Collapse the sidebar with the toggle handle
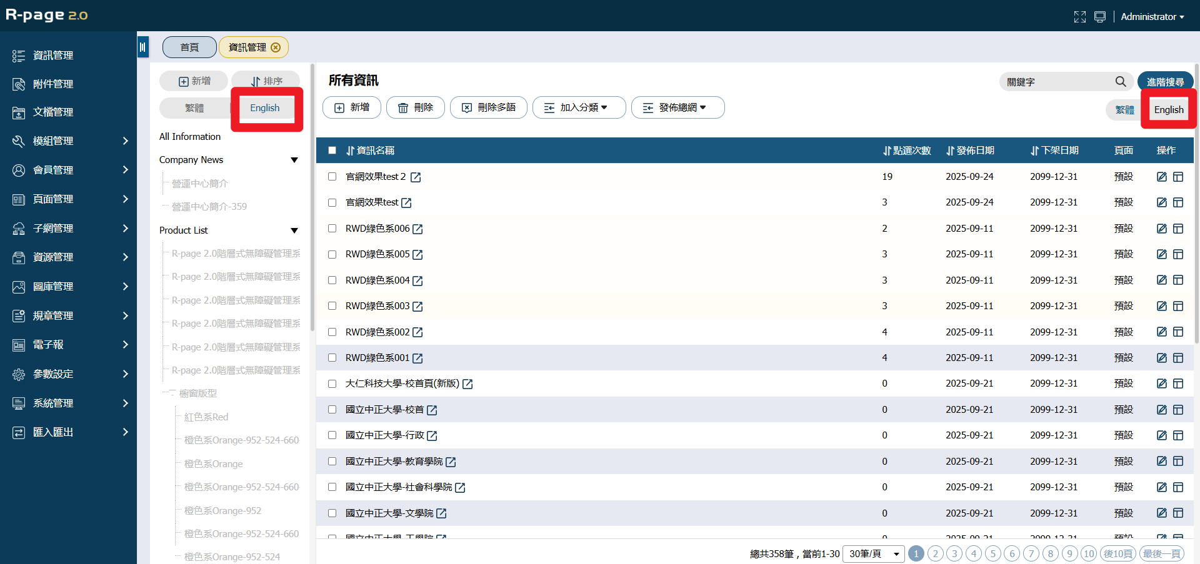 pos(142,47)
